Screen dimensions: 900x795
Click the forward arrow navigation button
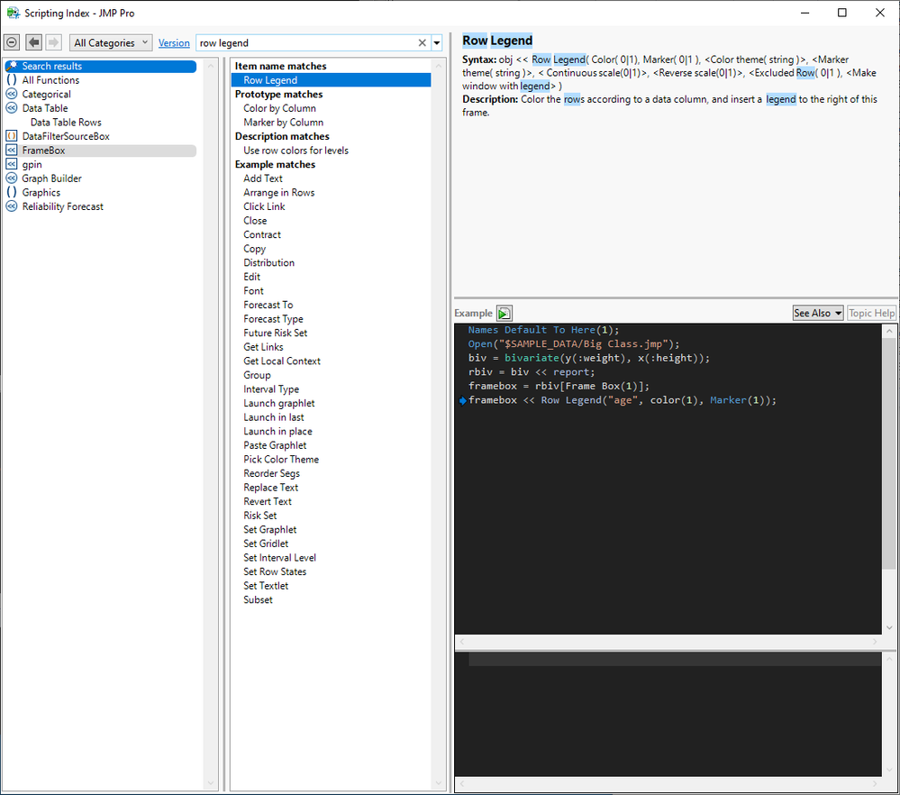[53, 42]
